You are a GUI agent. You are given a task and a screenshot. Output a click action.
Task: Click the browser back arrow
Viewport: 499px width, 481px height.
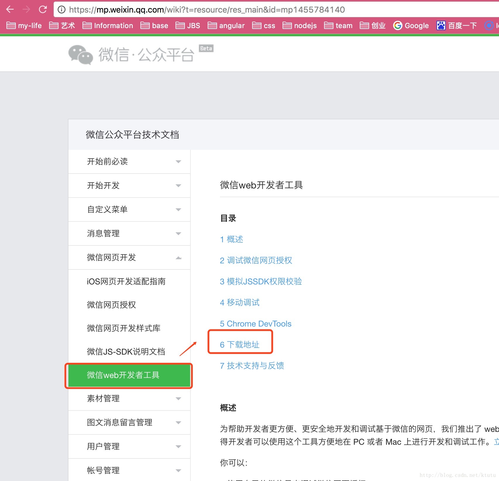click(10, 10)
